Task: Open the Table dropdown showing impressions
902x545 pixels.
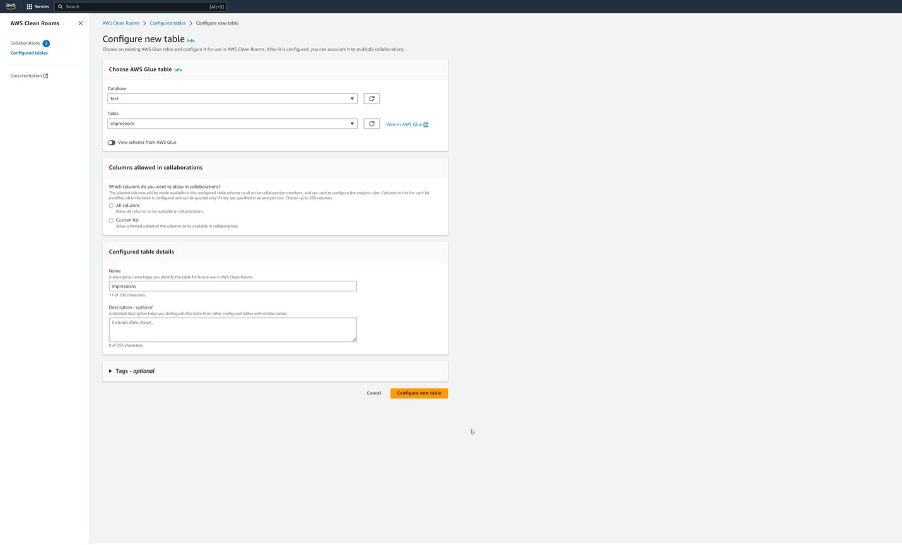Action: pyautogui.click(x=232, y=124)
